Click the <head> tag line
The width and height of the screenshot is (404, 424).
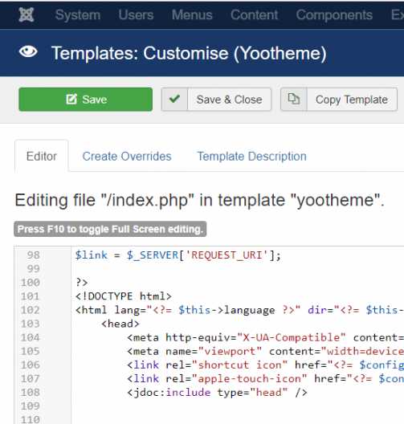pyautogui.click(x=120, y=324)
